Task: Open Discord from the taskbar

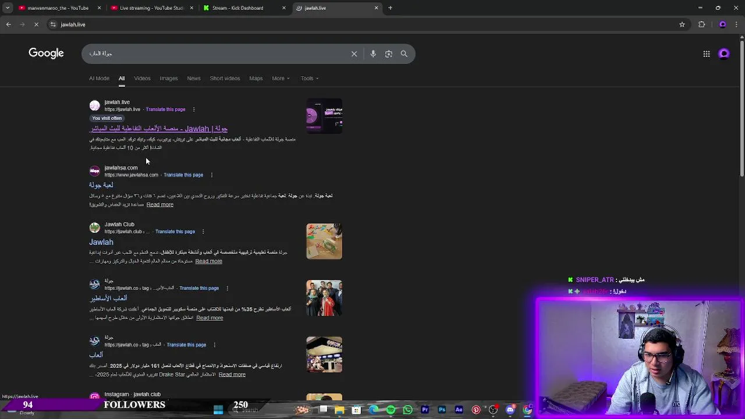Action: point(510,410)
